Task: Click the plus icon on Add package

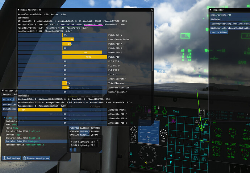Action: (4, 158)
